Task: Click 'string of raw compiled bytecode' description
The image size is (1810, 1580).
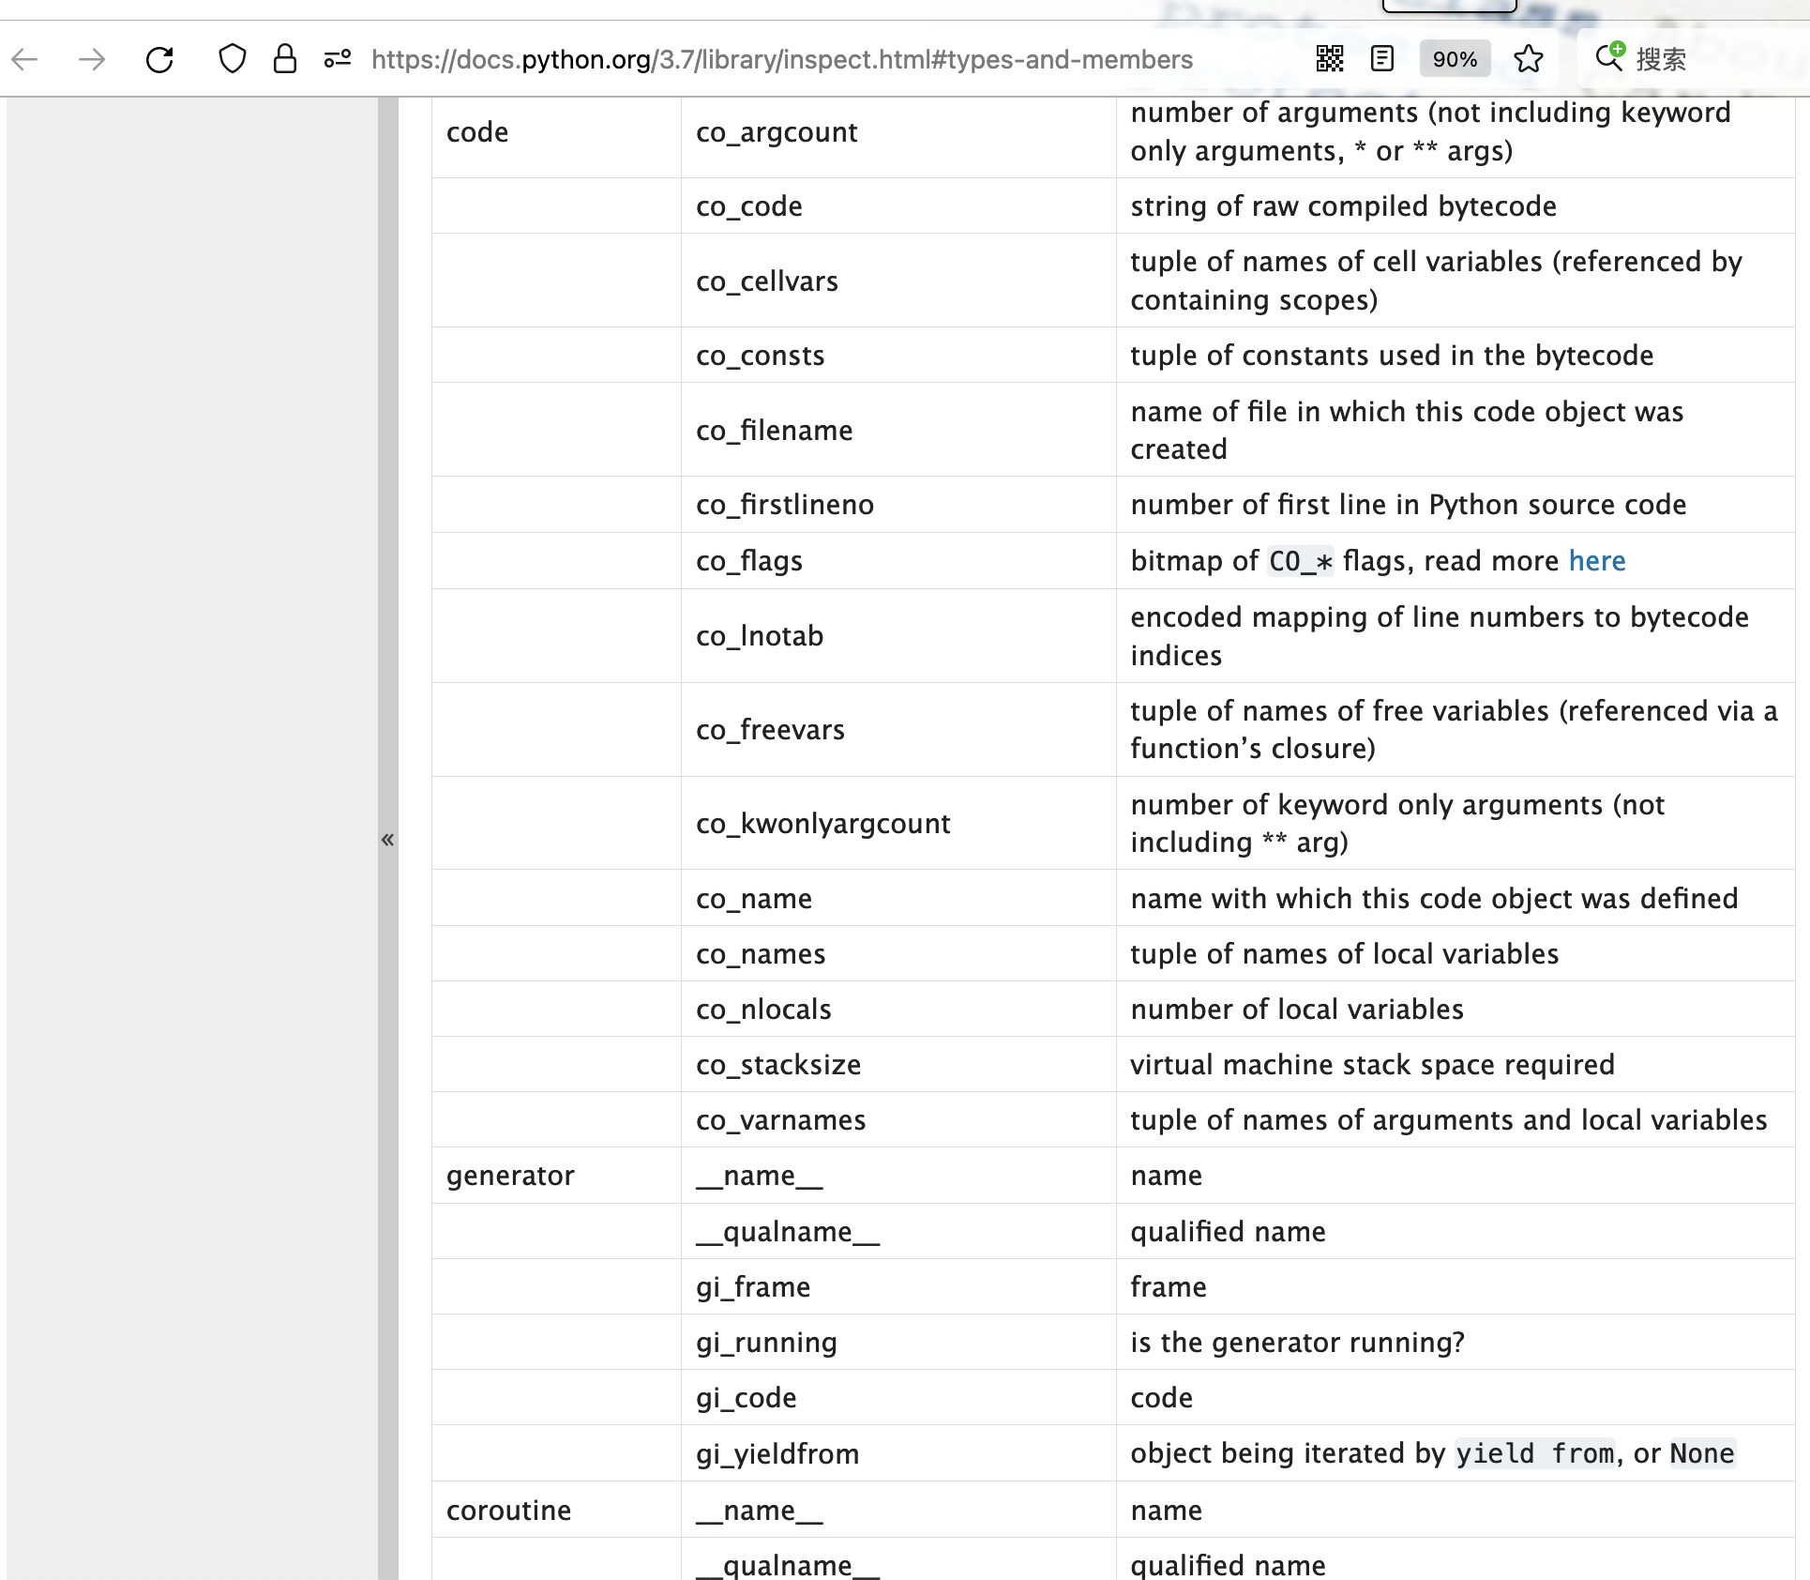Action: click(1344, 206)
